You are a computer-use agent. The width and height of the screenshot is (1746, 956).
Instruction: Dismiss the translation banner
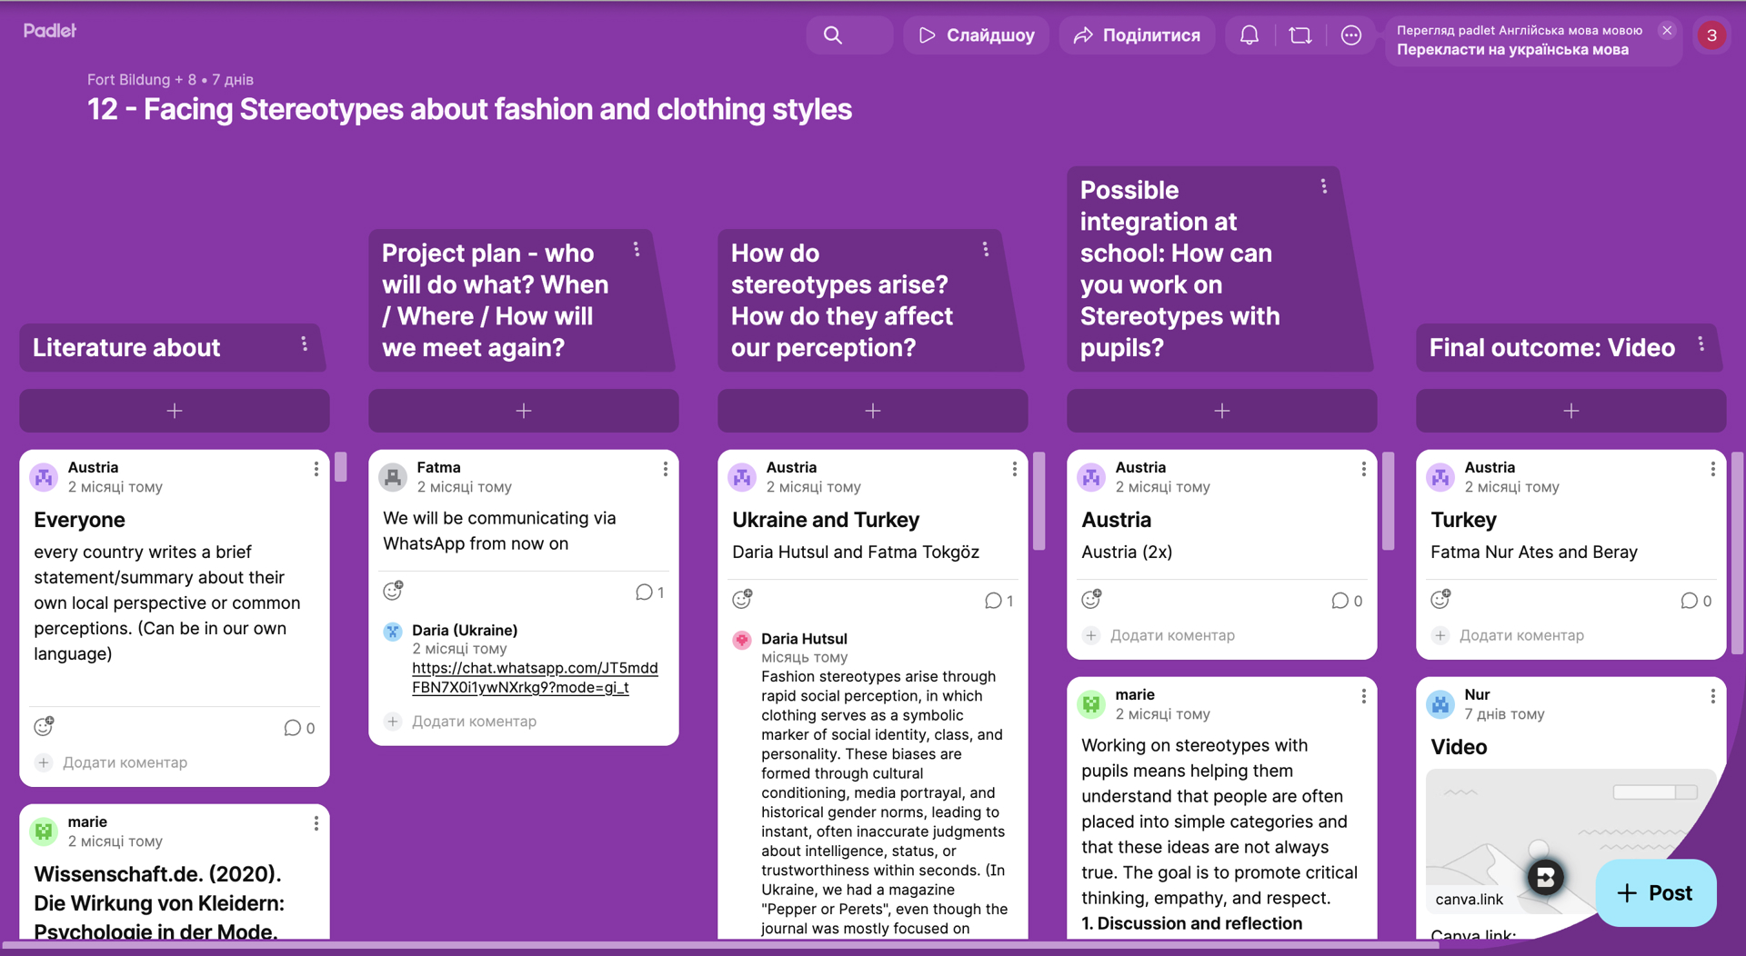[1667, 30]
